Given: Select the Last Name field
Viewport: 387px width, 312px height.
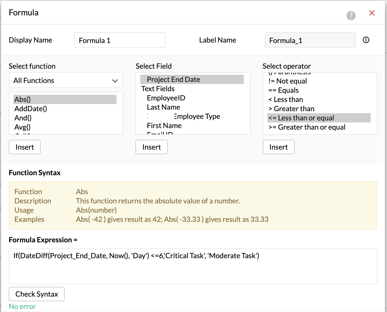Looking at the screenshot, I should pyautogui.click(x=192, y=107).
